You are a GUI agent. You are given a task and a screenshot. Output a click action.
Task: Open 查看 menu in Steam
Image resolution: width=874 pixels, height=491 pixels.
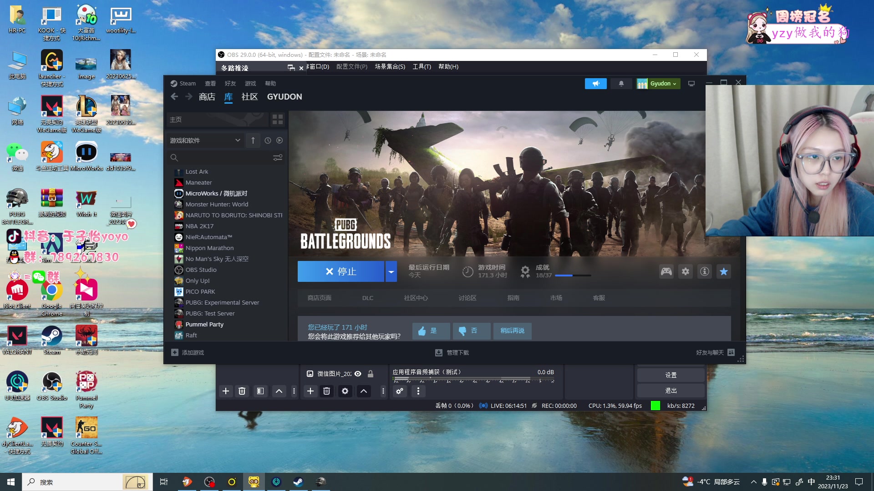(210, 84)
